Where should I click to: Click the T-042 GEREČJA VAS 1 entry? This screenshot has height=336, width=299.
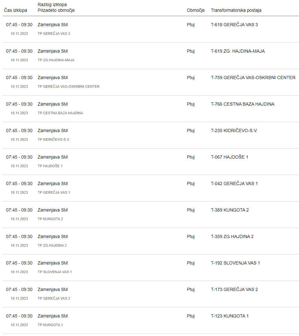(x=234, y=184)
